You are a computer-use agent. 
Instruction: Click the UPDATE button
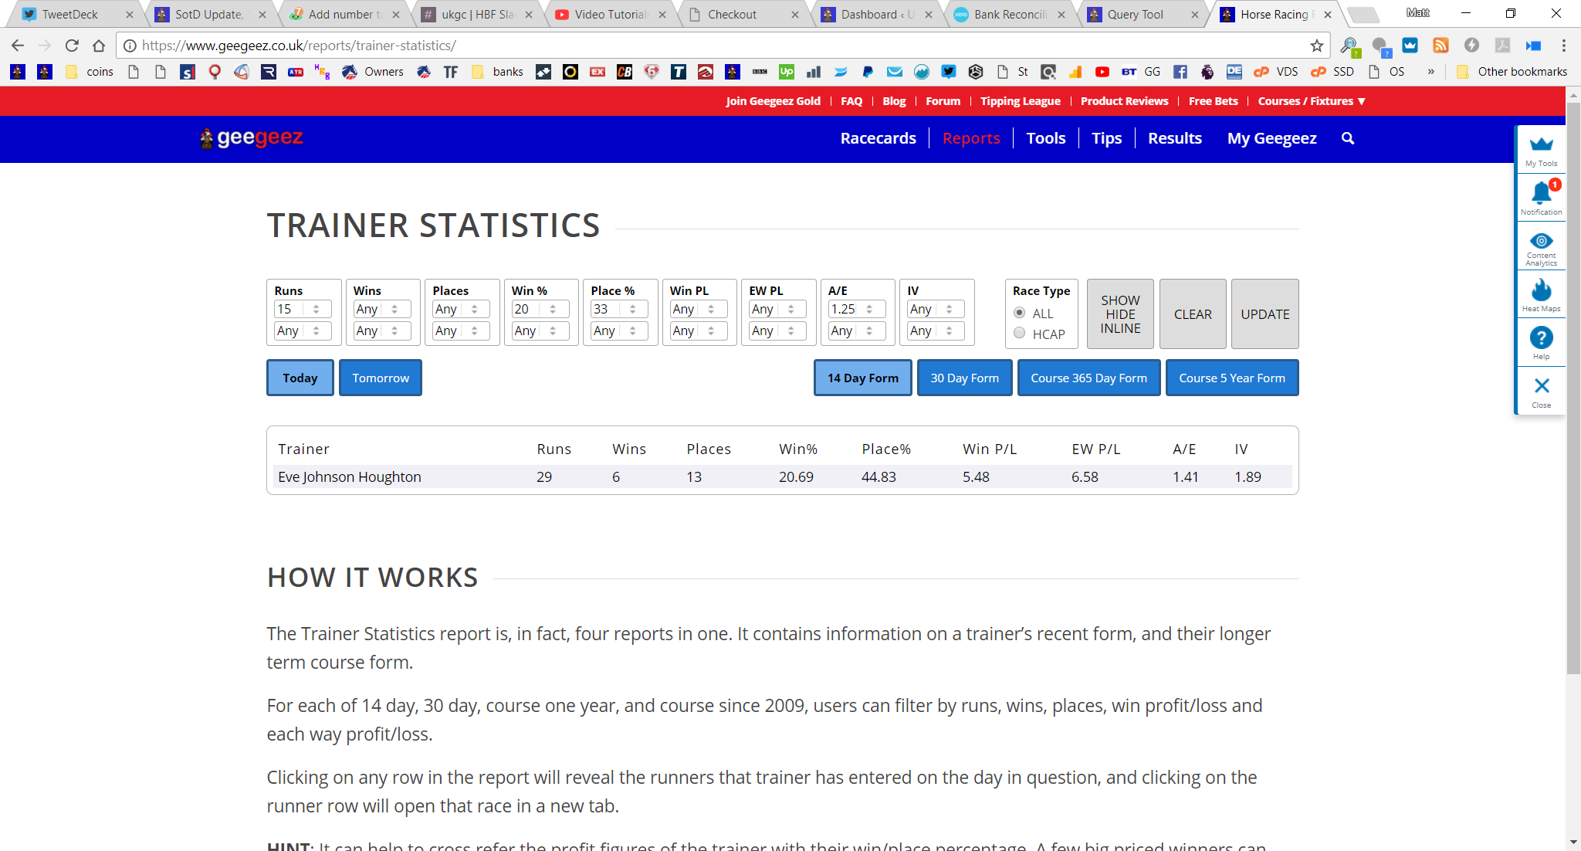[1264, 314]
